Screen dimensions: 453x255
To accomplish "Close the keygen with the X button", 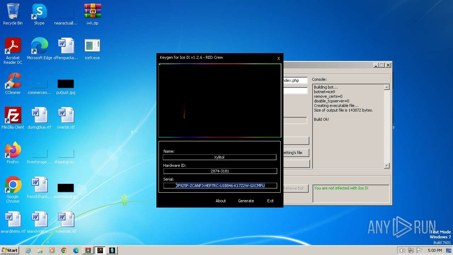I will point(279,58).
